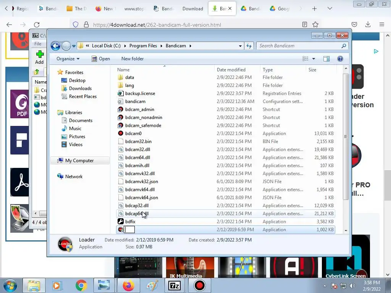Open recent locations dropdown beside nav arrows

click(x=74, y=46)
